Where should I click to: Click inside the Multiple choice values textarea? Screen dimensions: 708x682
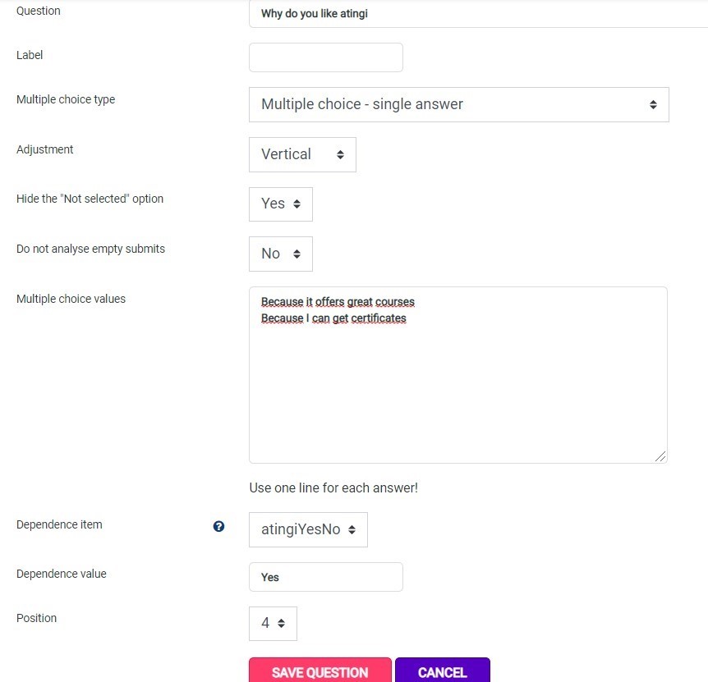coord(458,375)
